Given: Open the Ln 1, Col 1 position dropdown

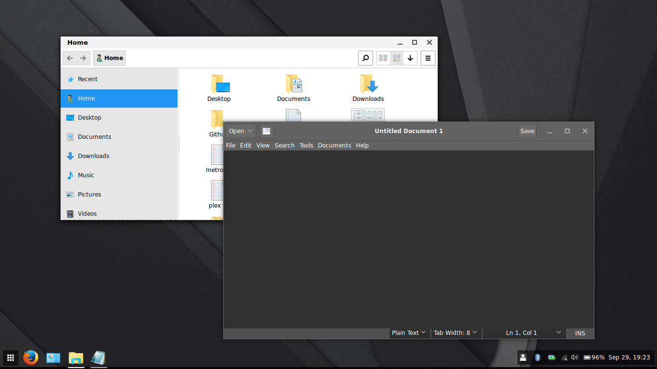Looking at the screenshot, I should (x=523, y=333).
